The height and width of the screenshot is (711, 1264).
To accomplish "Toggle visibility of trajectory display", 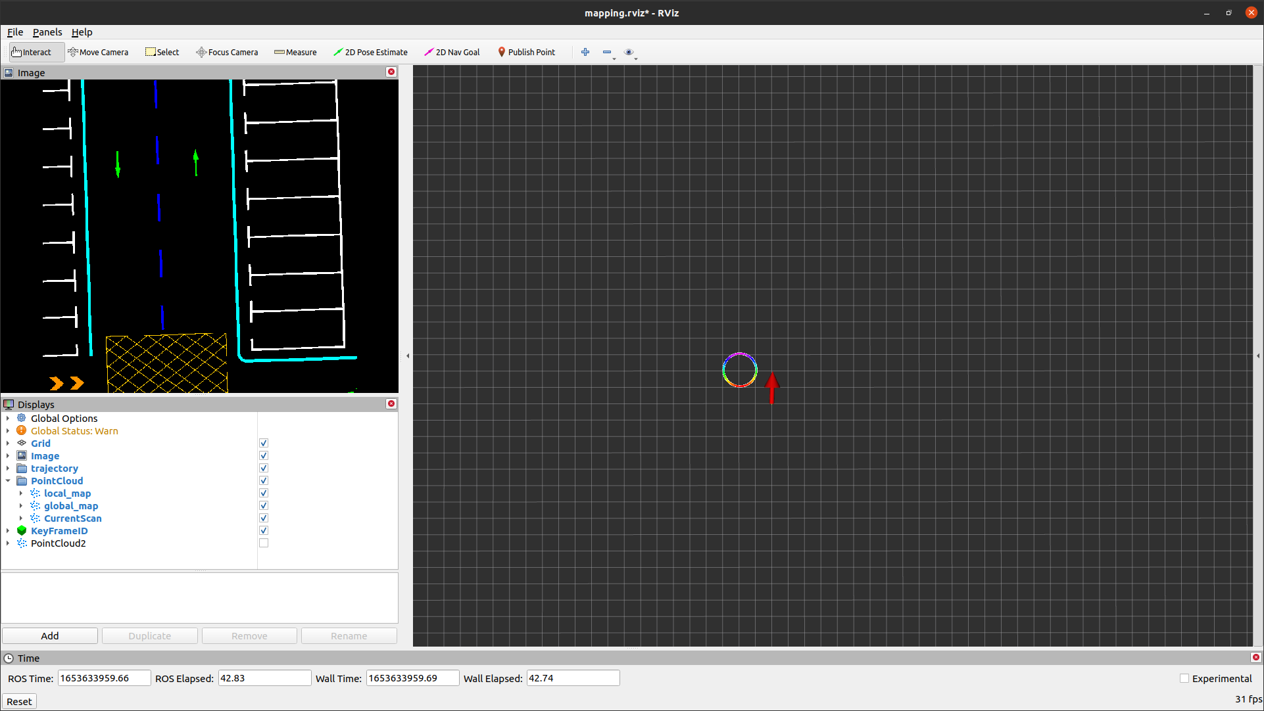I will [x=263, y=467].
